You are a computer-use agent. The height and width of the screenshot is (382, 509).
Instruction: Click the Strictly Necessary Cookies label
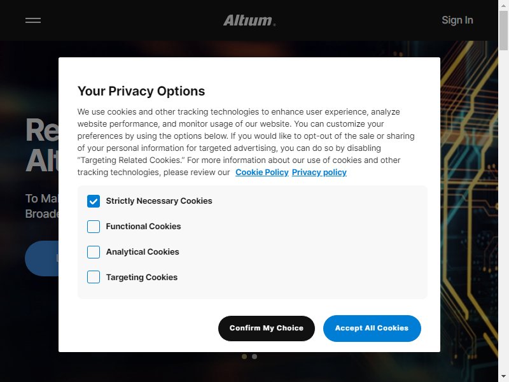tap(159, 201)
